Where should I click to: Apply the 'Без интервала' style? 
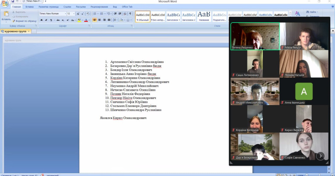(158, 17)
